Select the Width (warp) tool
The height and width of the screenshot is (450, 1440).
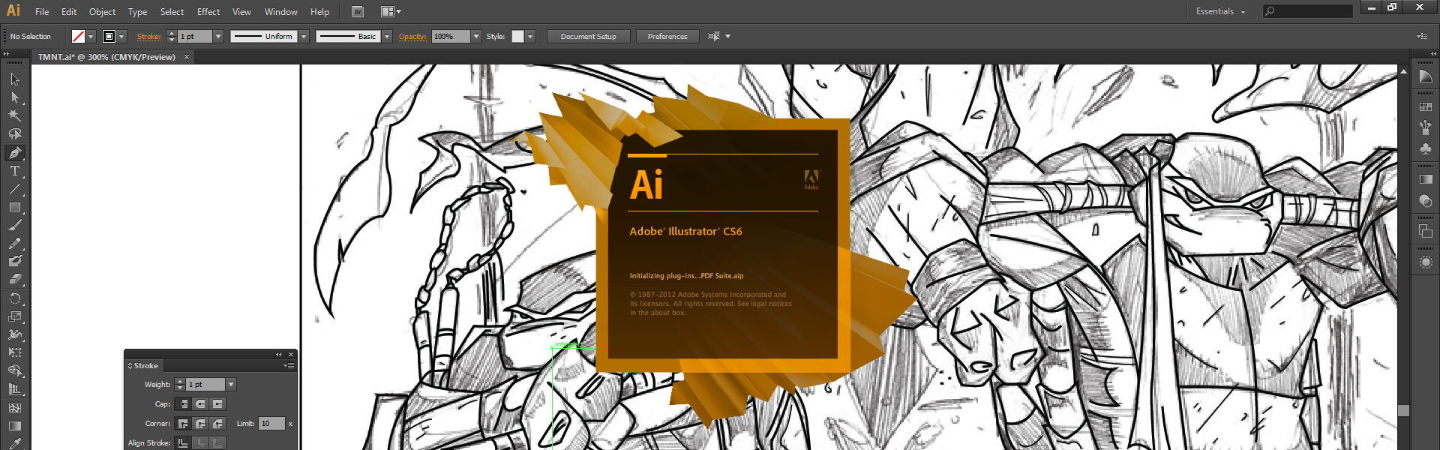pos(15,334)
